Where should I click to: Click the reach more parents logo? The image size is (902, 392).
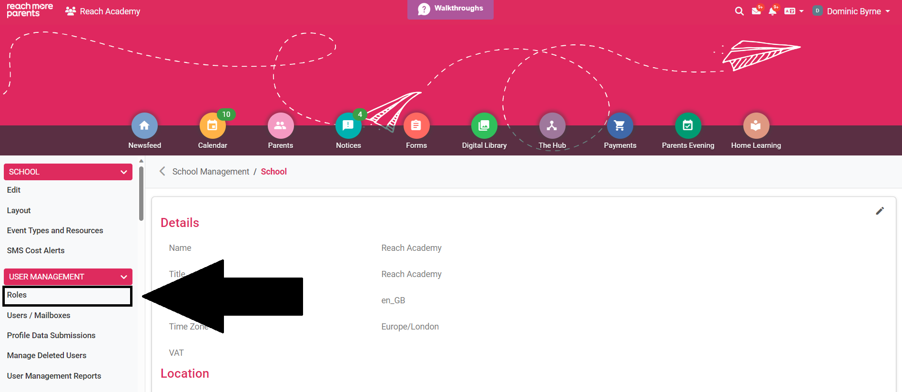[30, 10]
